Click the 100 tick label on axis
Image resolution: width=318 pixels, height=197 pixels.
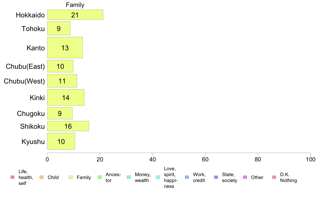click(311, 160)
